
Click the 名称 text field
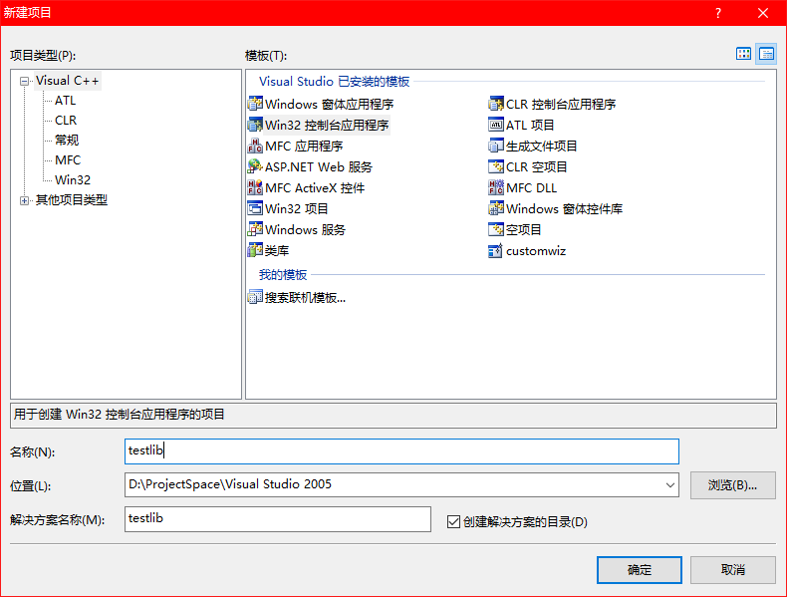pos(401,451)
